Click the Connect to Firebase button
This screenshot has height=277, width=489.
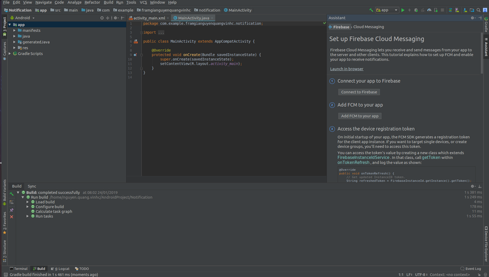coord(359,92)
